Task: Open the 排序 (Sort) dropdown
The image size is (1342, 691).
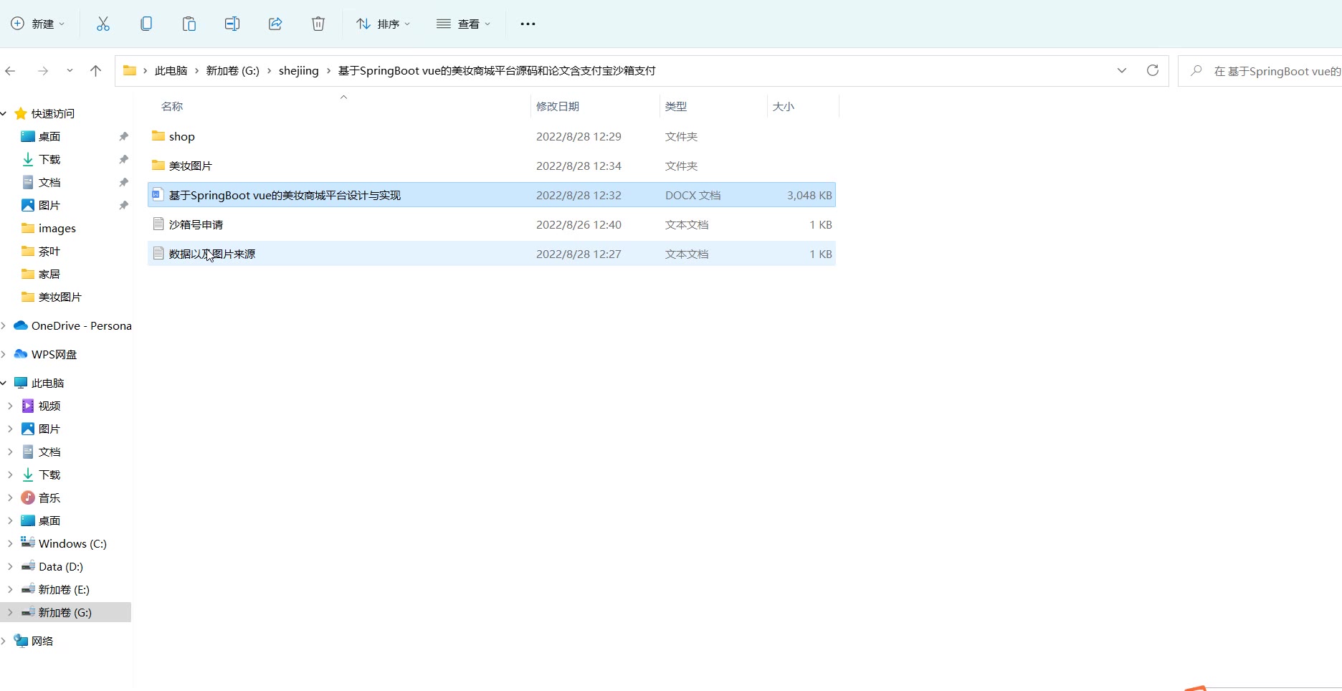Action: click(384, 24)
